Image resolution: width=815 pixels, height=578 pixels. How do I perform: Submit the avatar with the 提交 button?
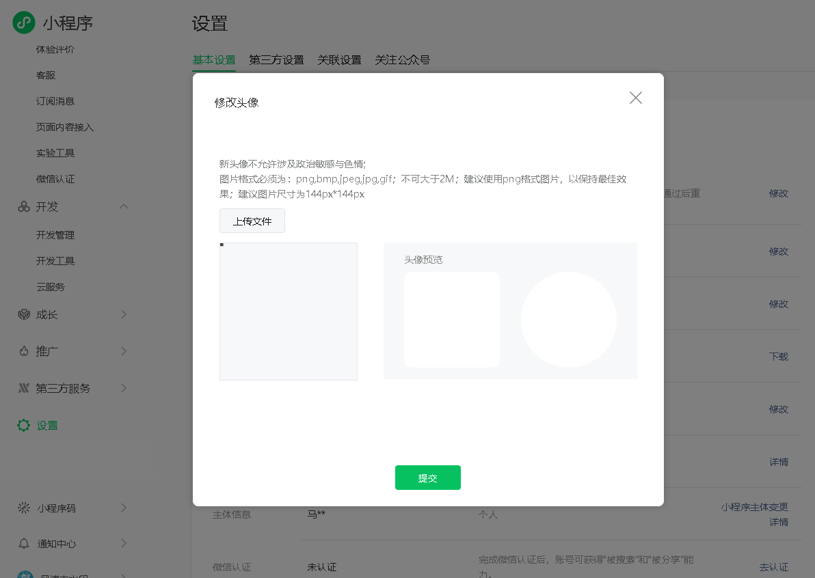[428, 478]
